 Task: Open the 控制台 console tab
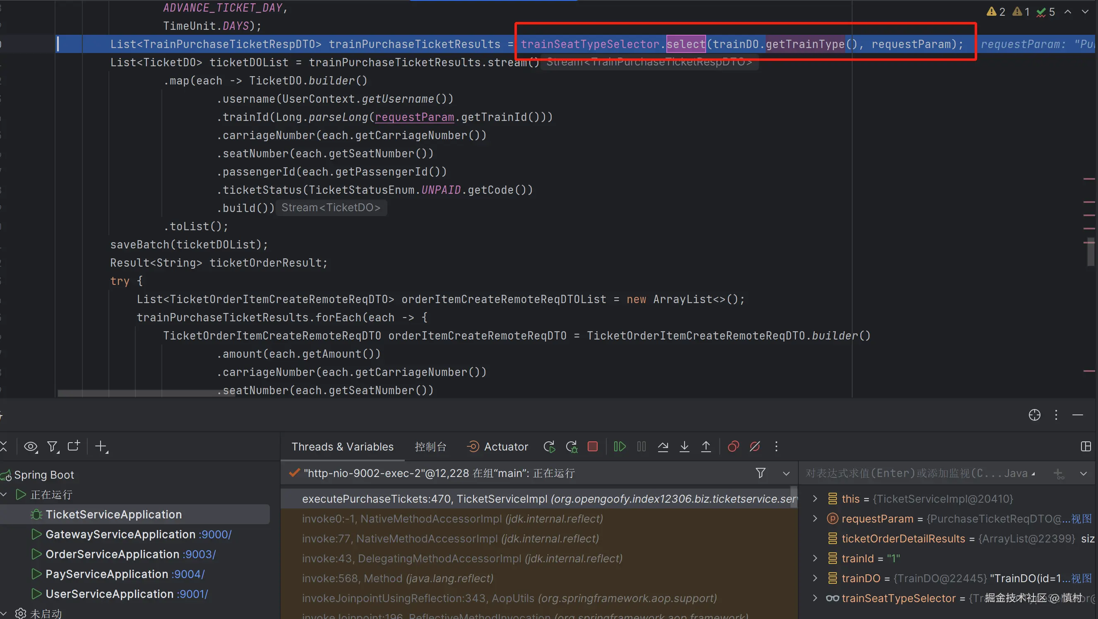(430, 446)
